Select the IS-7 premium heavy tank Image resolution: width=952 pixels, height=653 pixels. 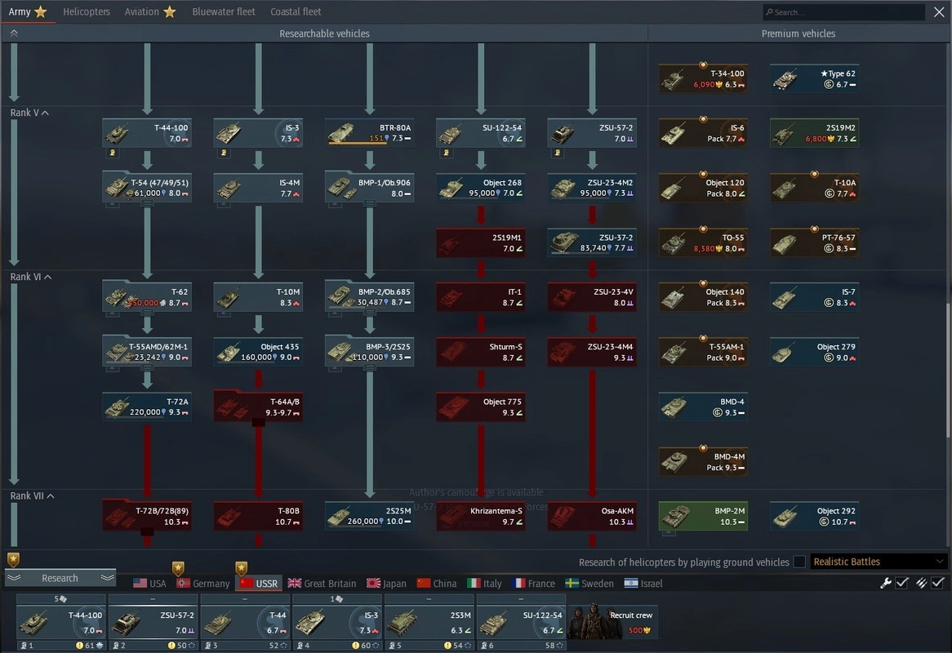coord(814,297)
